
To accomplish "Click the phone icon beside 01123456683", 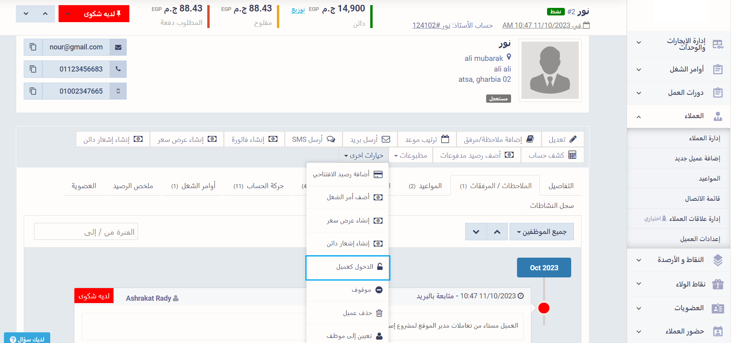I will 118,69.
